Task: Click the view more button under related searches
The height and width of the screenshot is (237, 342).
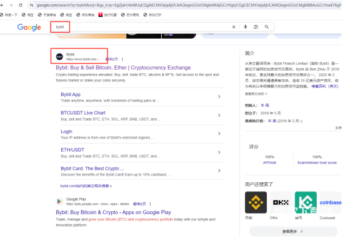Action: tap(293, 231)
